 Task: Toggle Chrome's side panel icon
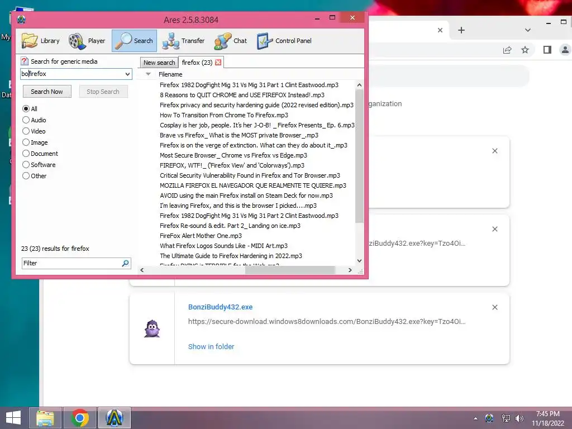click(547, 50)
